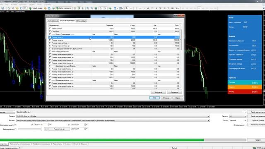Check the Поглощение section checkbox

tap(50, 51)
